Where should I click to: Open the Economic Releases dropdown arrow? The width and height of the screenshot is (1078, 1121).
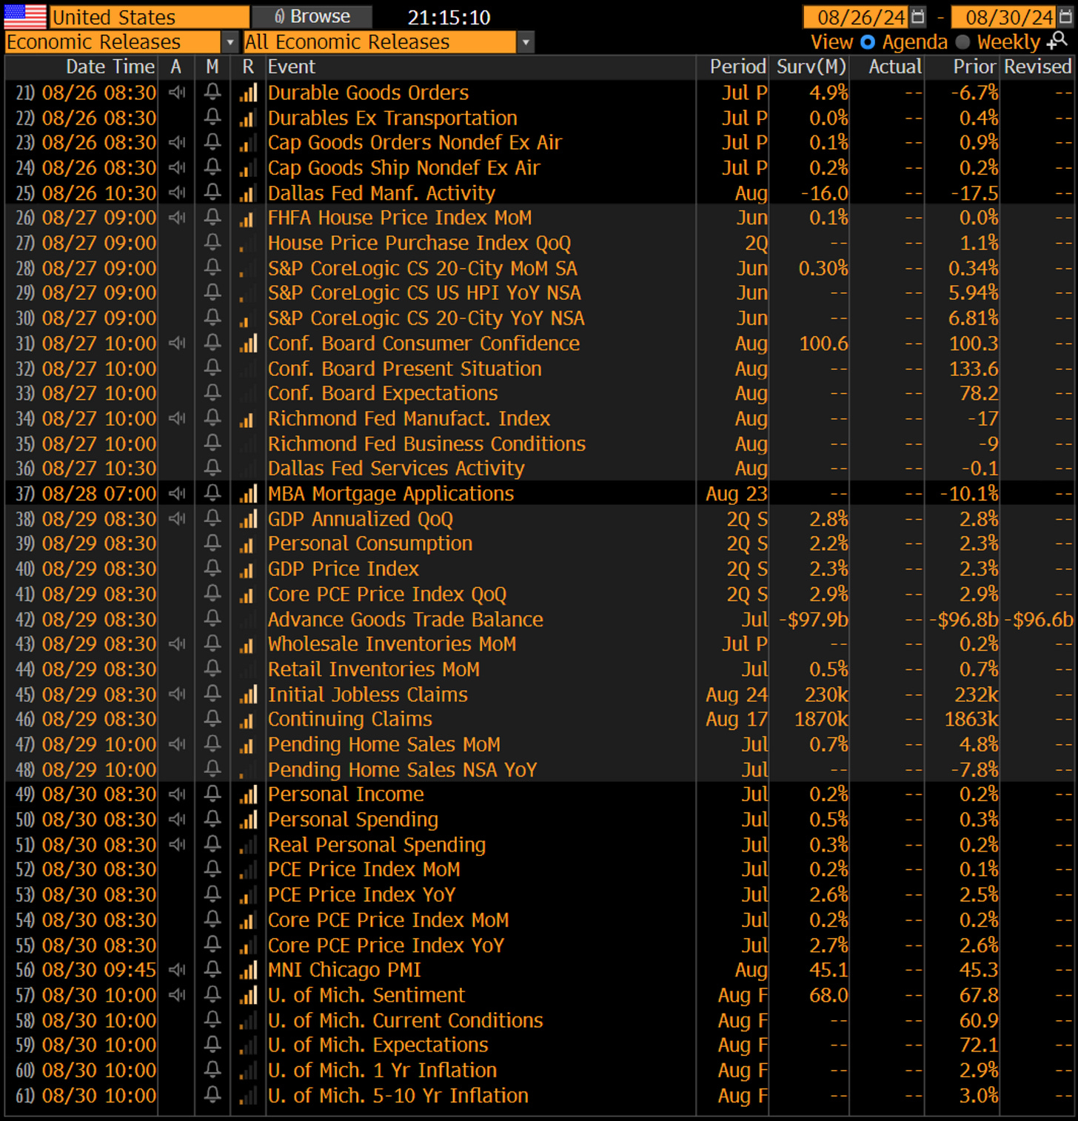(x=230, y=42)
